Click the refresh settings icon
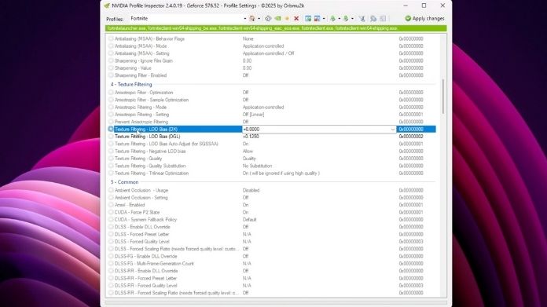The height and width of the screenshot is (307, 547). tap(268, 19)
